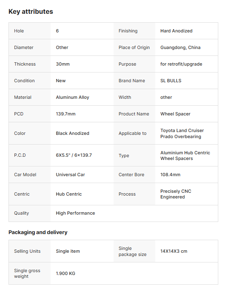Image resolution: width=230 pixels, height=292 pixels.
Task: Select the Hard Anodized finishing value
Action: click(176, 31)
